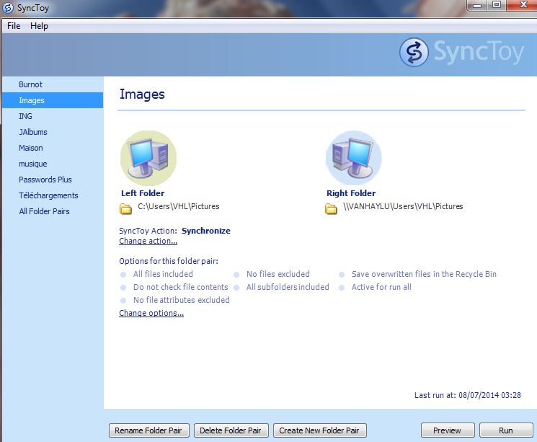This screenshot has height=442, width=537.
Task: Click the right folder path \\VANHAYLU\Users\VHL\Pictures
Action: point(403,206)
